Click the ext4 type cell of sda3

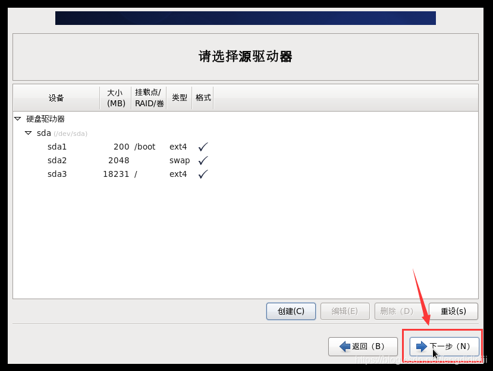[x=178, y=174]
